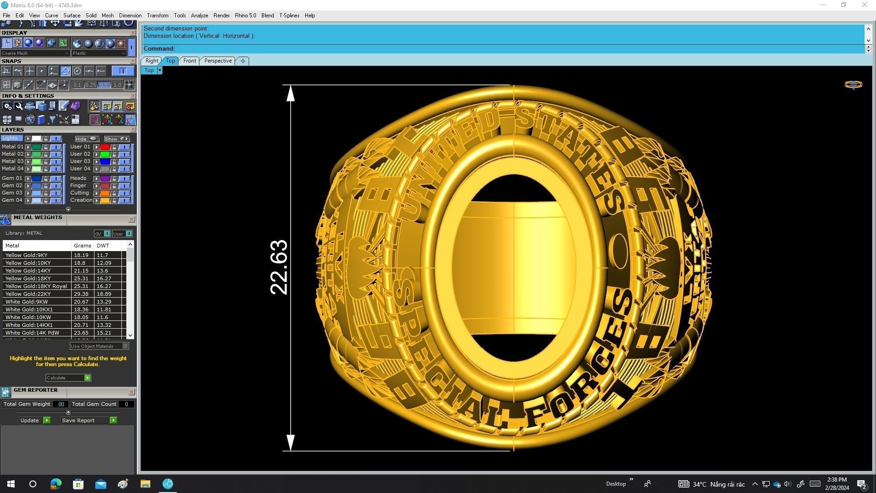Click the funnel selection filter icon
The image size is (876, 493).
tap(52, 120)
